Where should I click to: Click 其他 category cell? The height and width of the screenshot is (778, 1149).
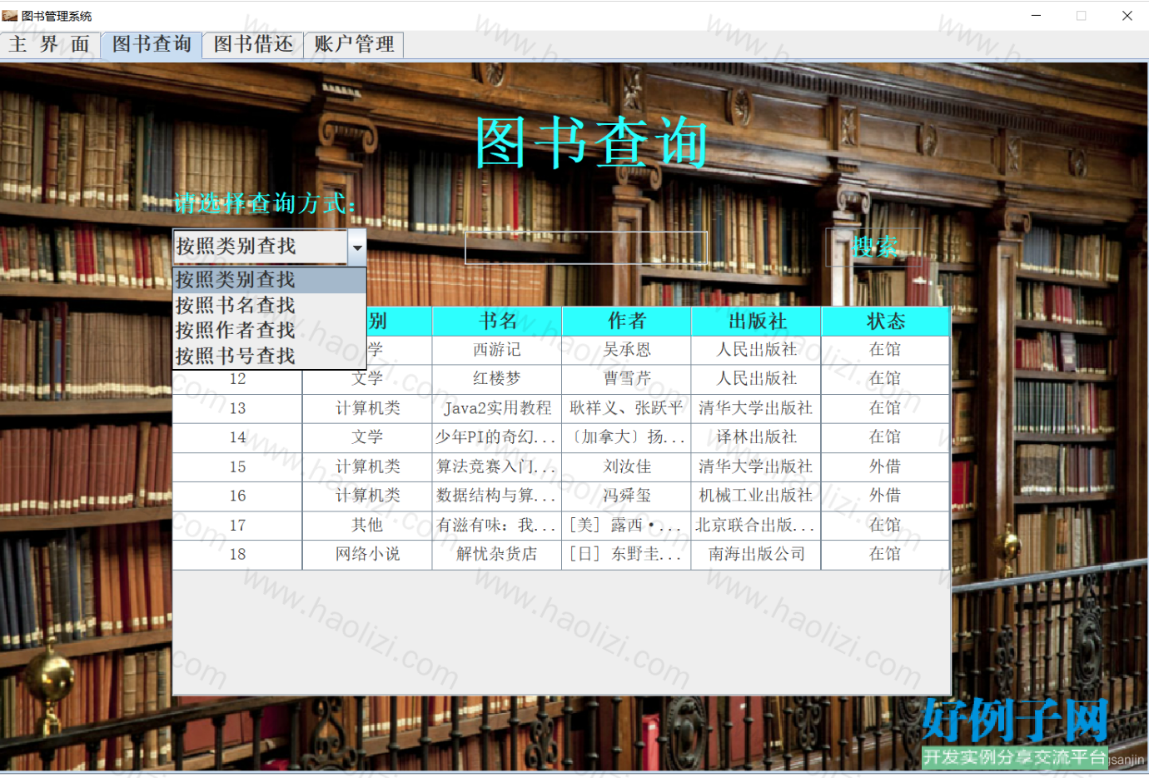pos(367,525)
